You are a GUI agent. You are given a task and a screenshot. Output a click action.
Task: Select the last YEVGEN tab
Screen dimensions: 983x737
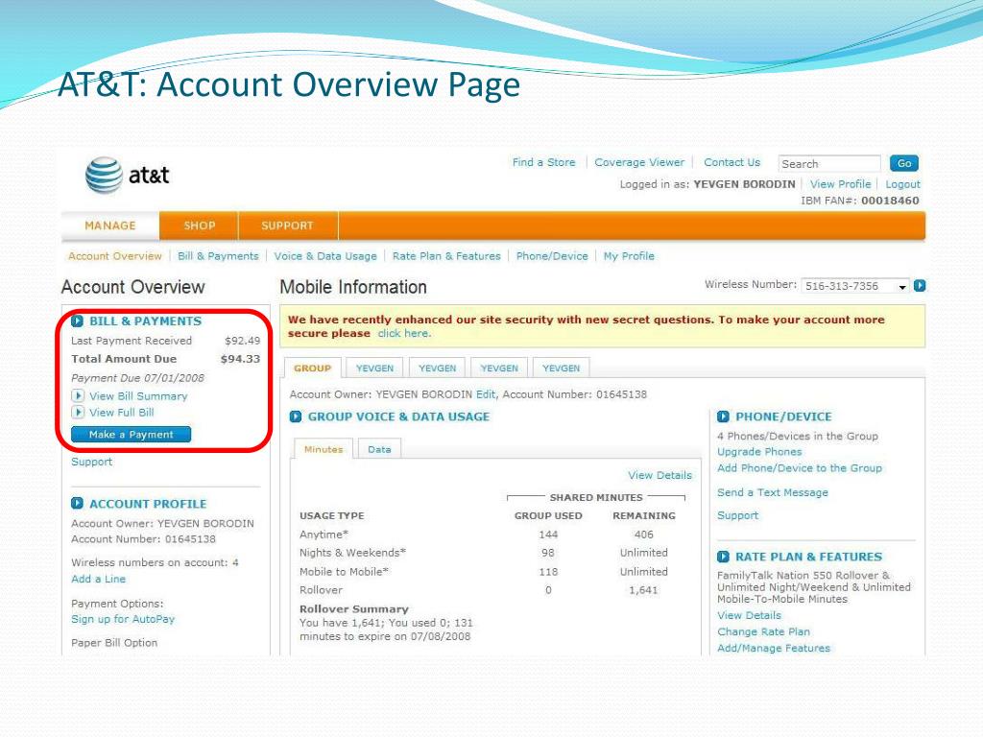pyautogui.click(x=561, y=368)
